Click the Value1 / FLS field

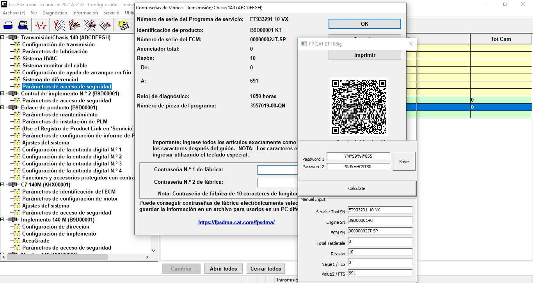point(380,263)
